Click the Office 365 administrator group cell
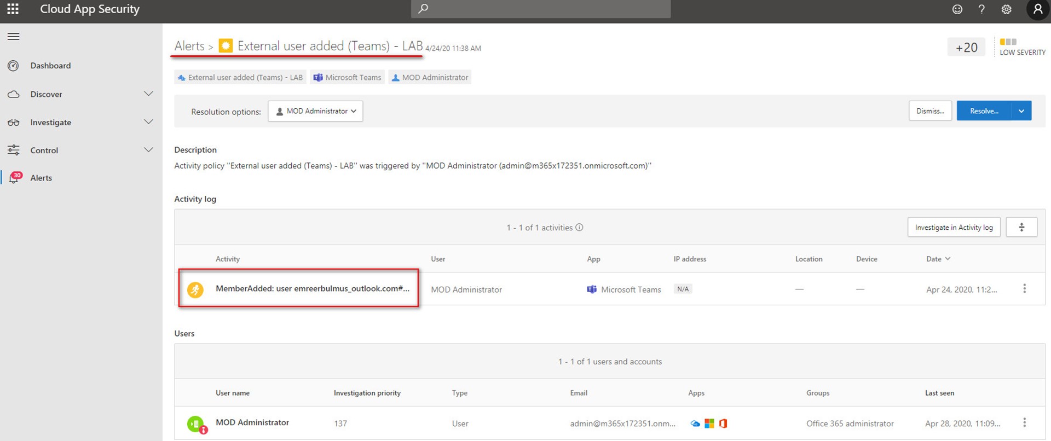The width and height of the screenshot is (1051, 441). click(x=850, y=423)
